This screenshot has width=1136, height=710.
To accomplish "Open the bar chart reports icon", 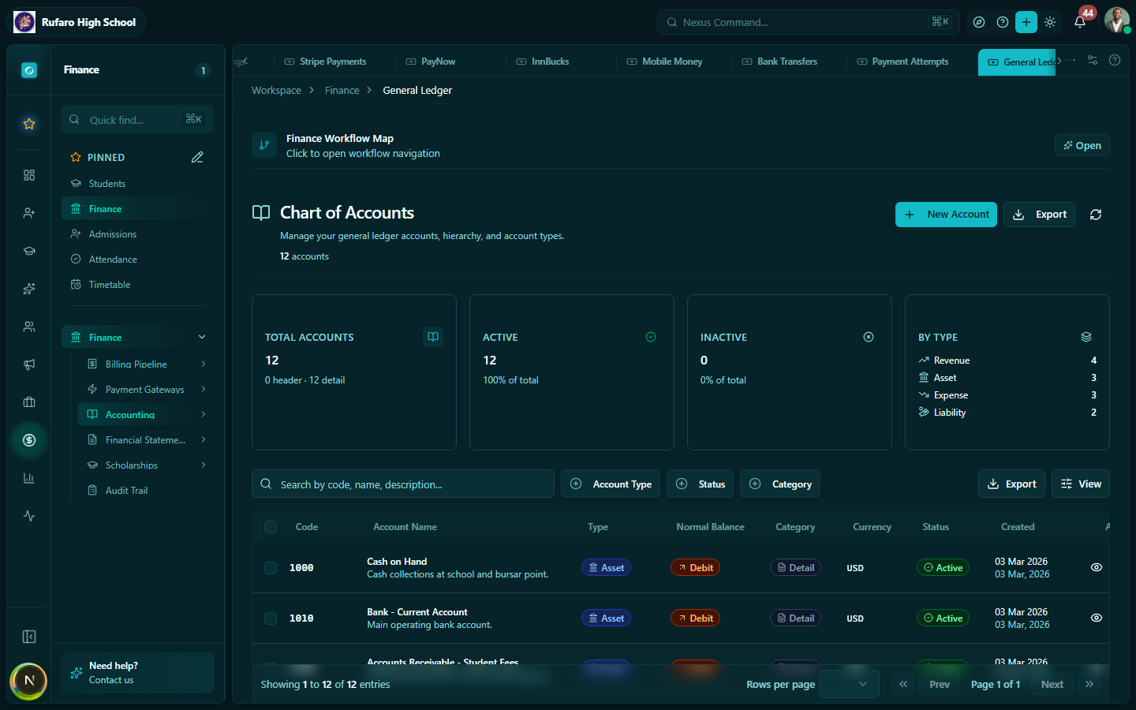I will click(29, 478).
